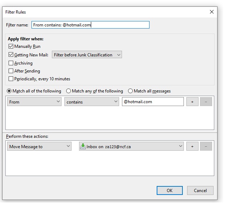This screenshot has width=225, height=206.
Task: Add a new condition row with plus
Action: [192, 102]
